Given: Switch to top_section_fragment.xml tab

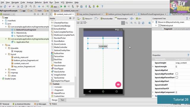Looking at the screenshot, I should tap(90, 14).
